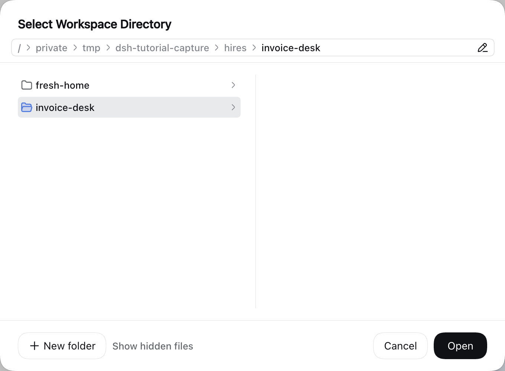
Task: Navigate to dsh-tutorial-capture in breadcrumb
Action: (162, 48)
